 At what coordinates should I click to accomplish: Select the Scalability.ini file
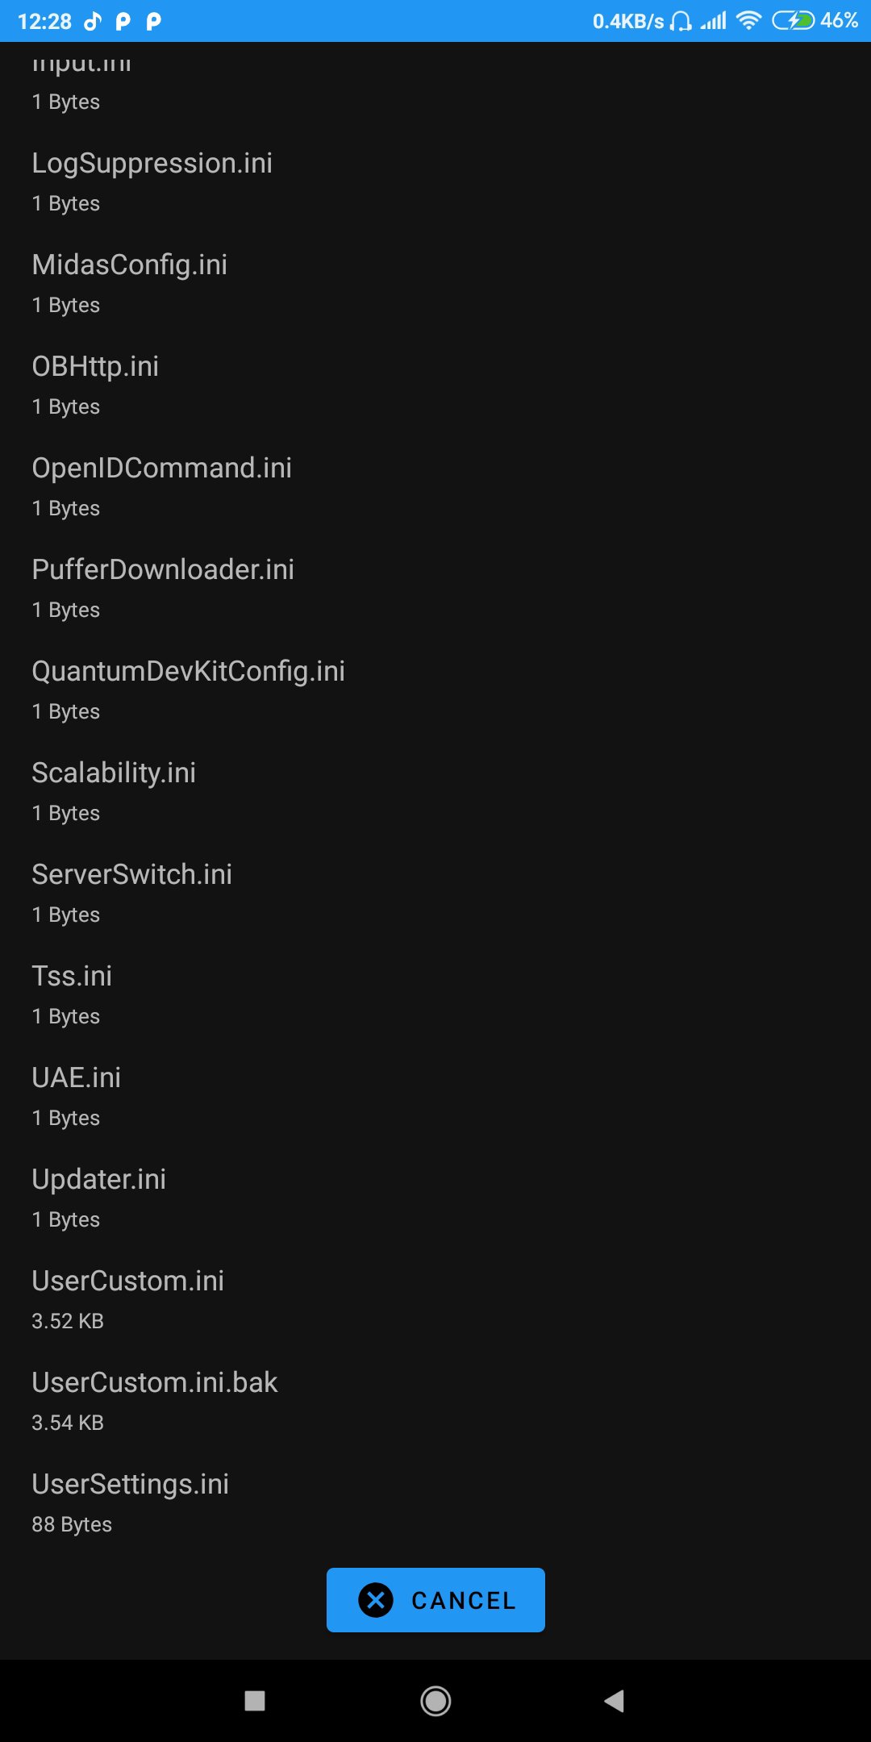point(114,790)
